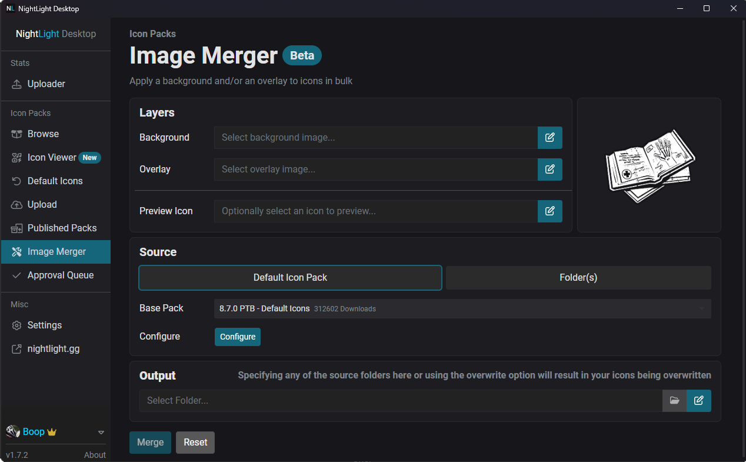Open Browse icon packs from the sidebar
746x462 pixels.
tap(42, 134)
